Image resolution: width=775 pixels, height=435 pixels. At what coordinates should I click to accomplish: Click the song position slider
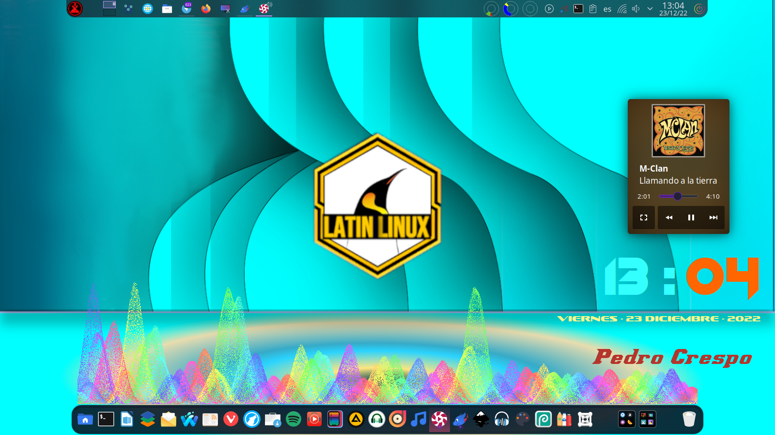(678, 196)
